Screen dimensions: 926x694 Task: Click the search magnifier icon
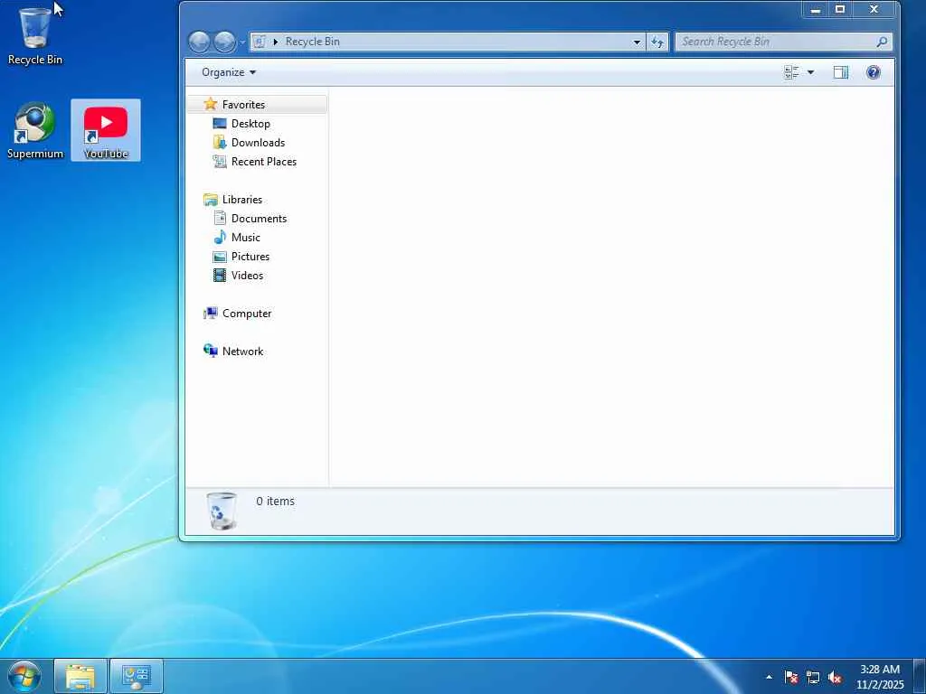tap(882, 42)
